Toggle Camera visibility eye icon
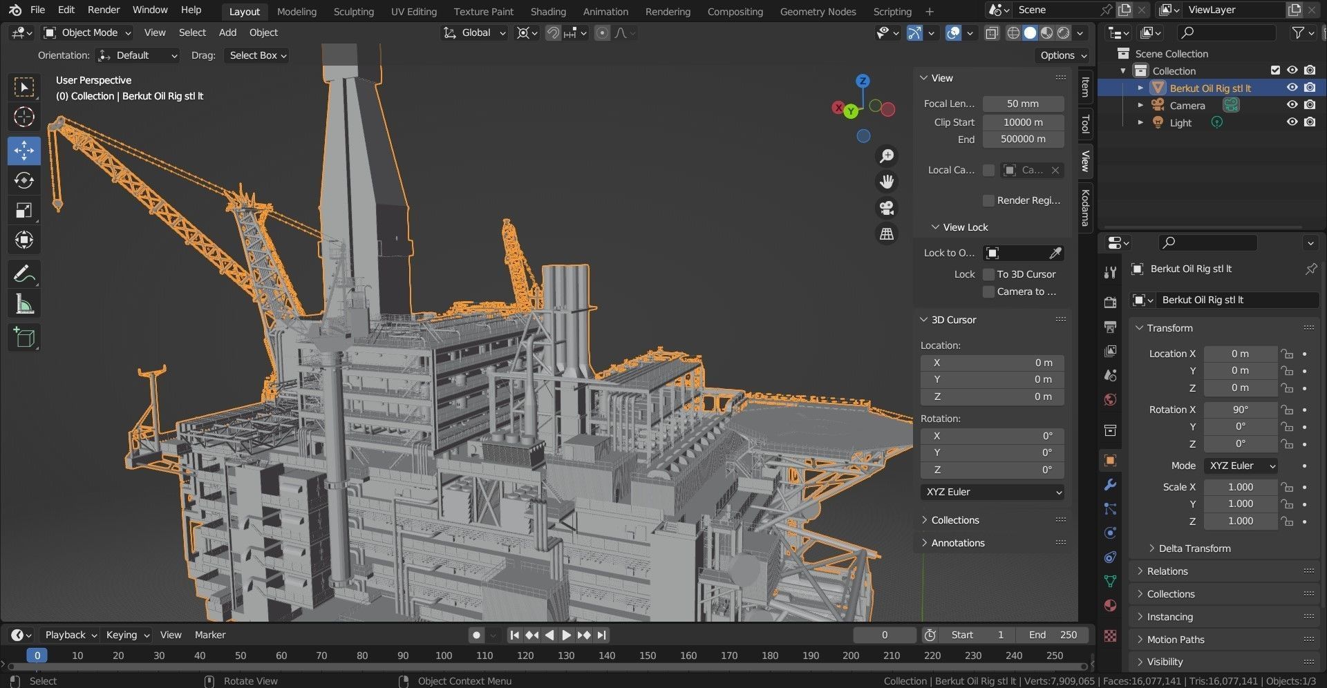Viewport: 1327px width, 688px height. click(x=1292, y=104)
